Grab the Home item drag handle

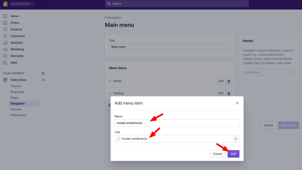(110, 81)
